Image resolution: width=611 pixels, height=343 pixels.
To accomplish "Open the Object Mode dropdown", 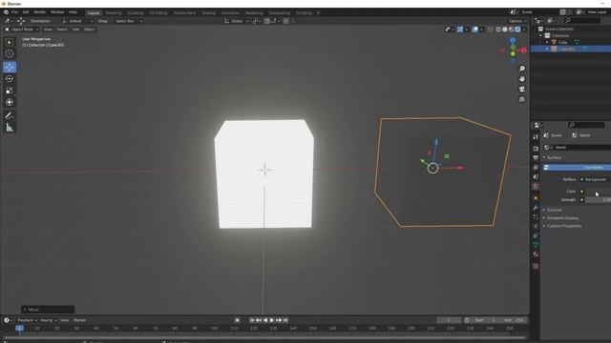I will click(x=22, y=30).
